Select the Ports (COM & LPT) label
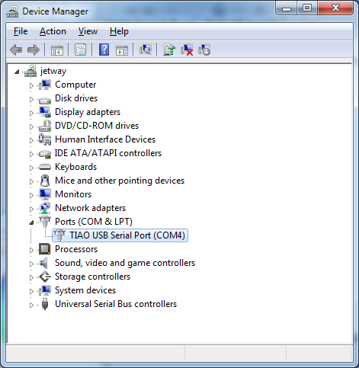 94,222
